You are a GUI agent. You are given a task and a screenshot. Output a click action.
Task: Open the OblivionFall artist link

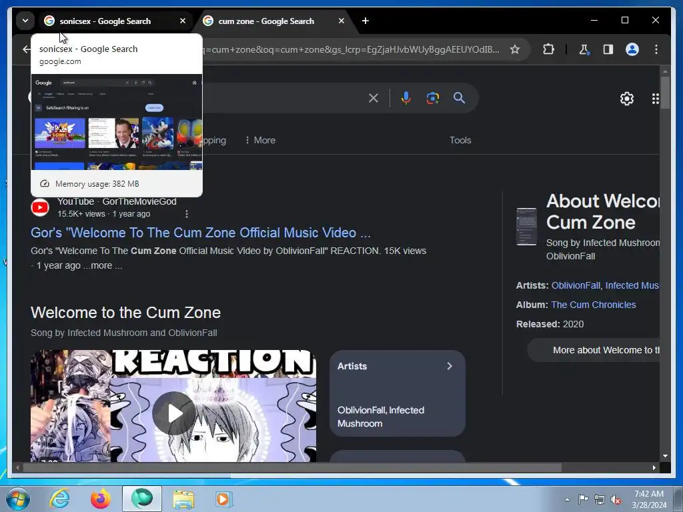(x=576, y=285)
